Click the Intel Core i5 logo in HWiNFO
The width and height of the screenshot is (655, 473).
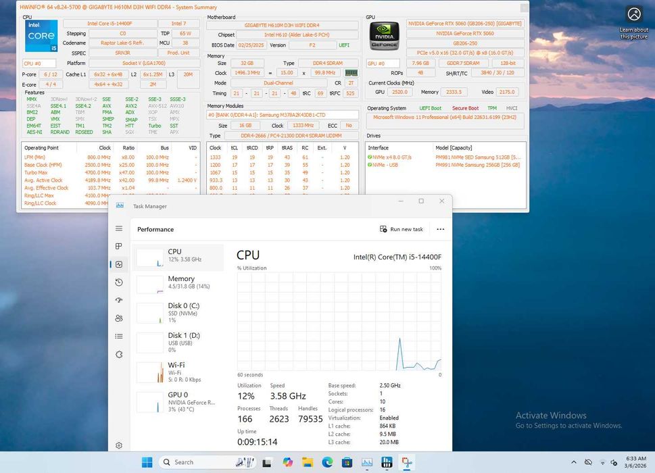[41, 36]
